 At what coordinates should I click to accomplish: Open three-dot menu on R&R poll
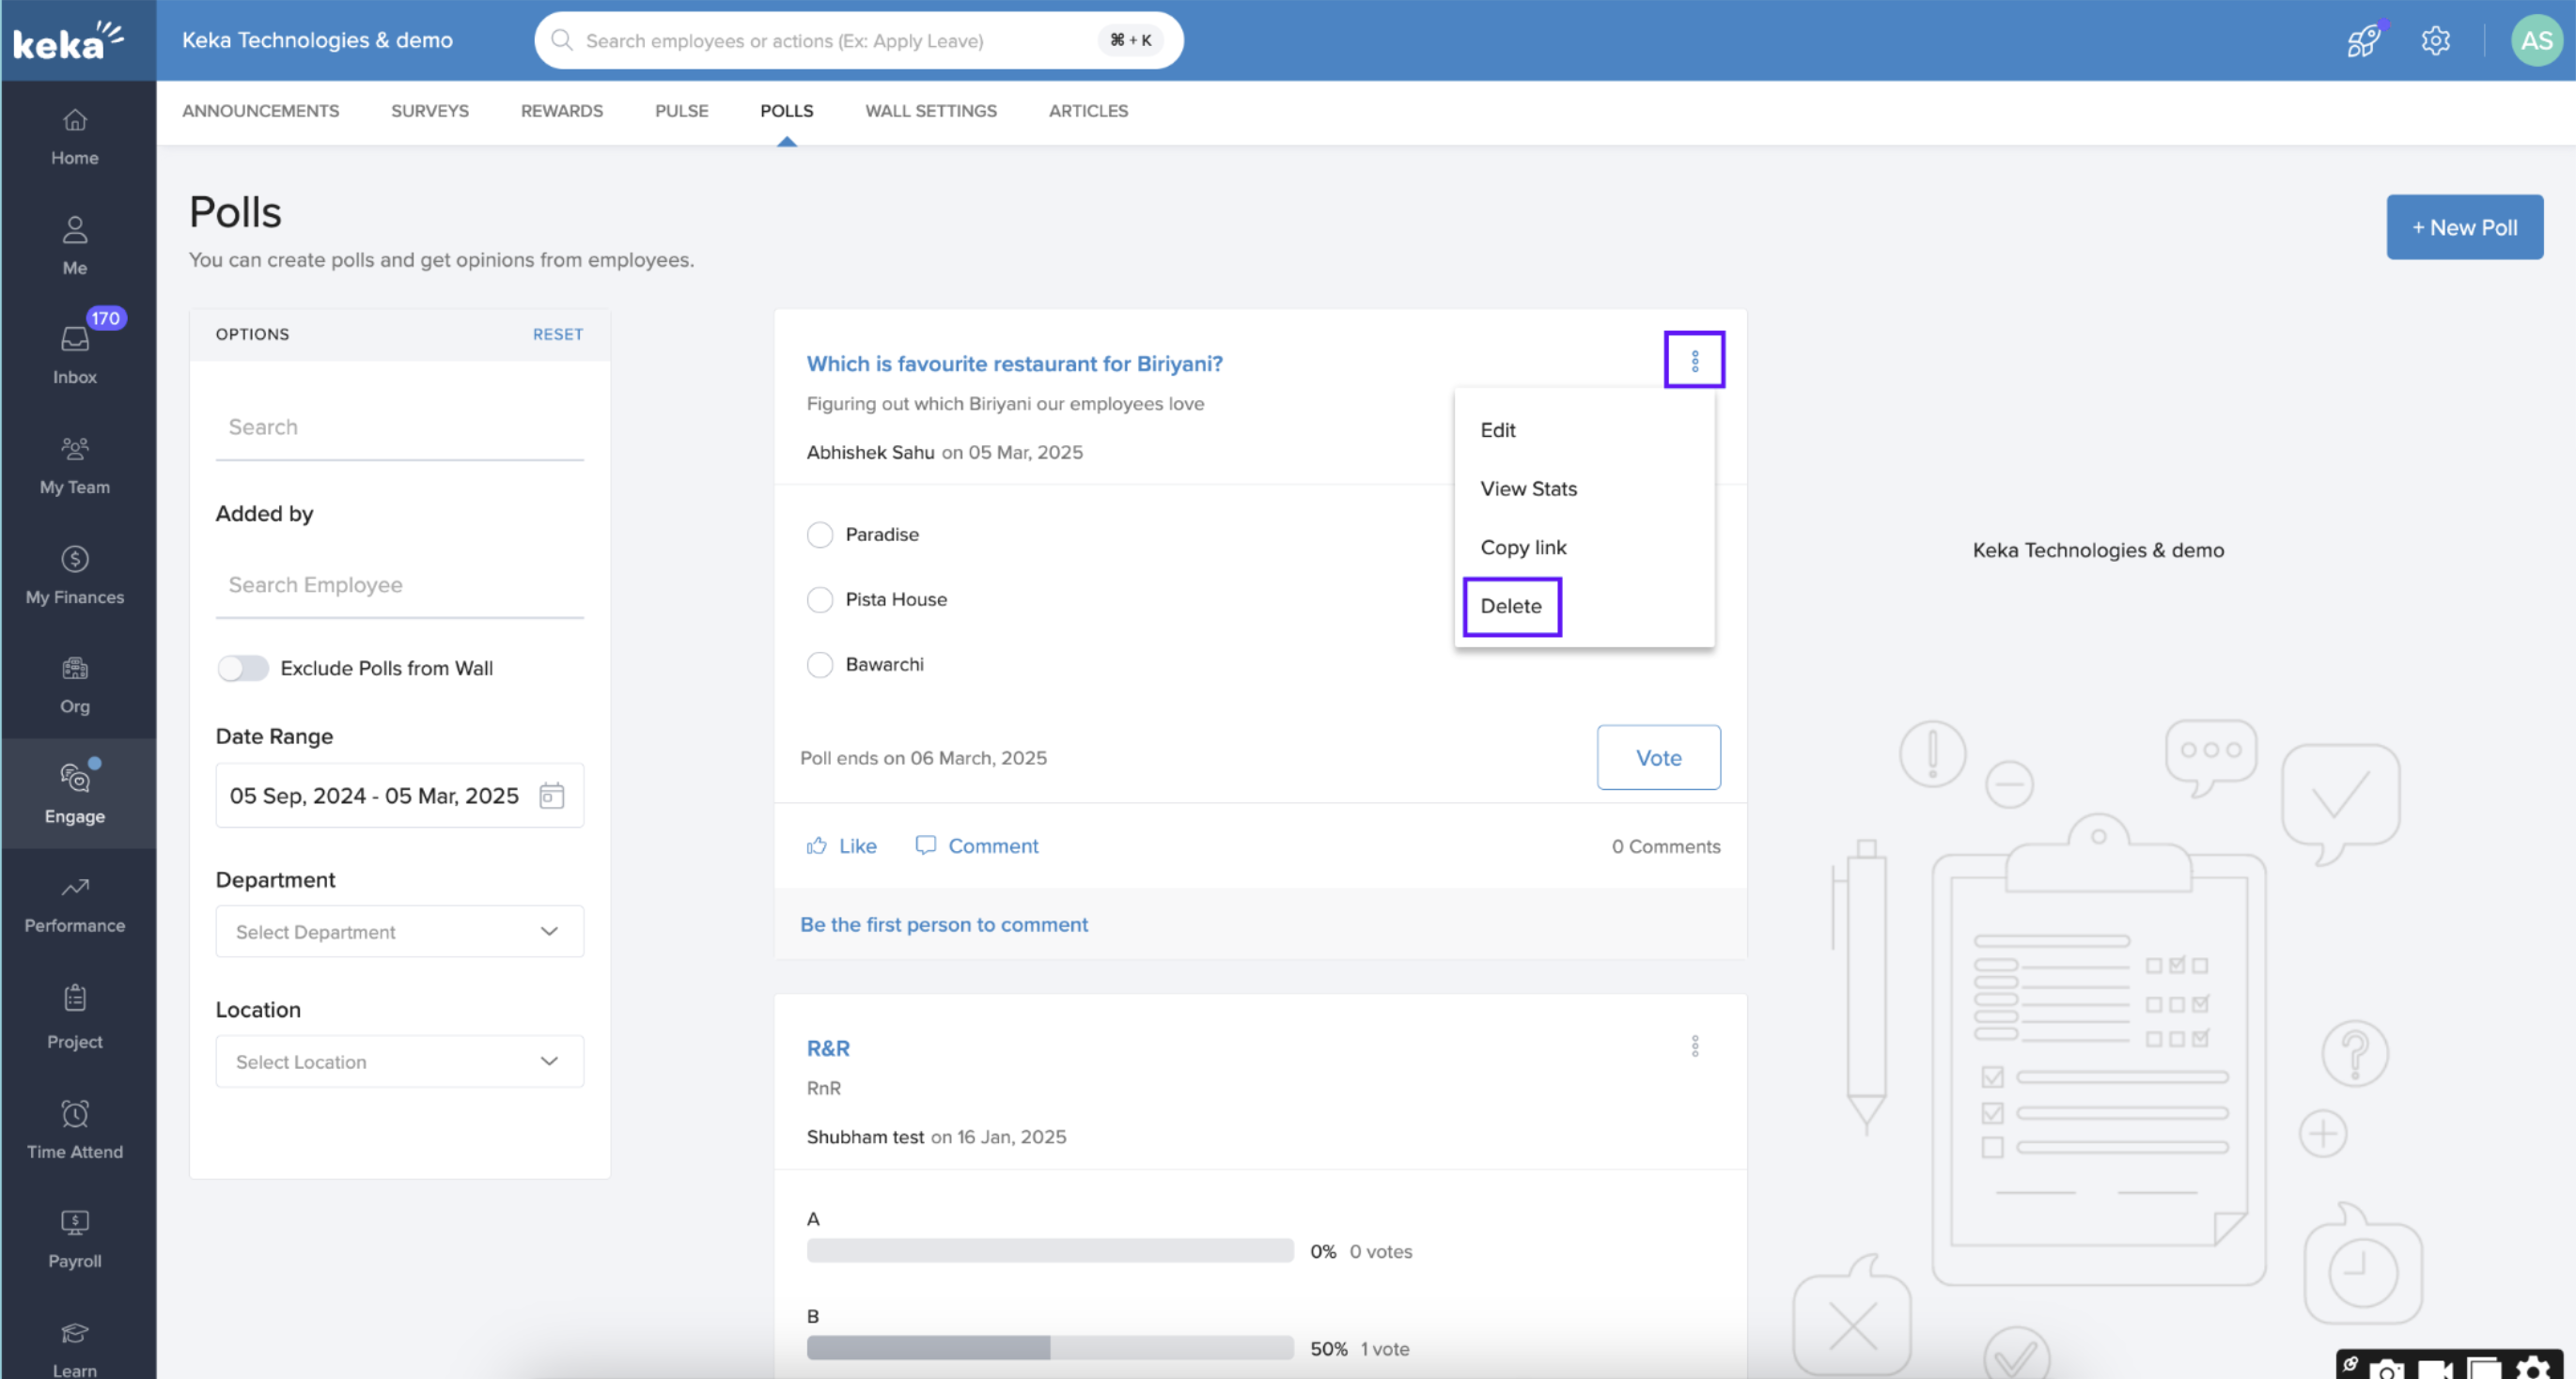1694,1046
